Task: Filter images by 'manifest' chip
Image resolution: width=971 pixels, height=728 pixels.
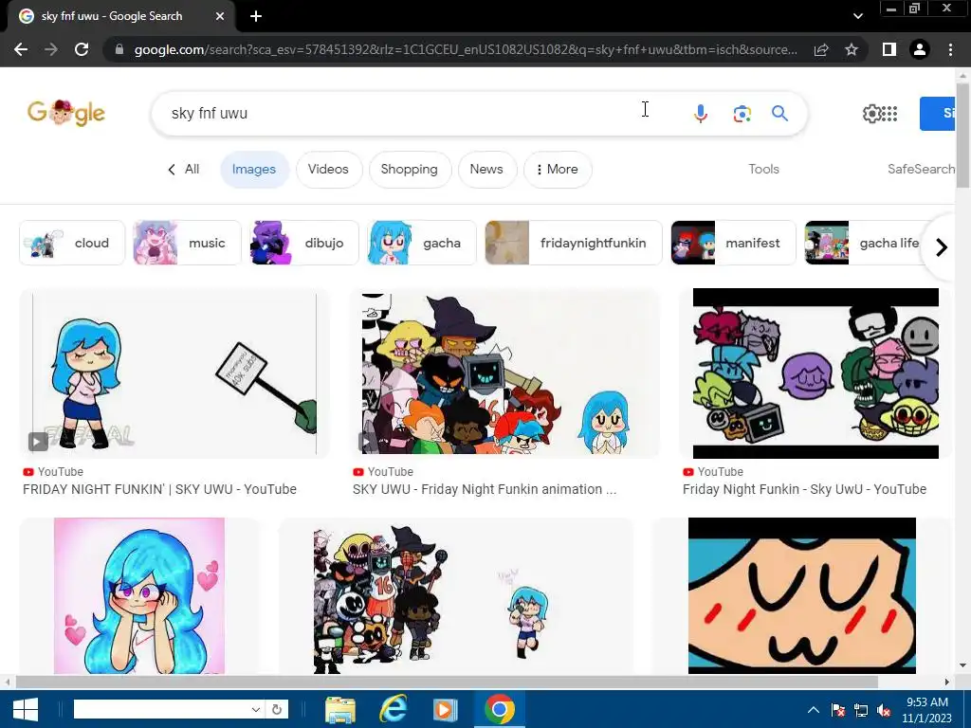Action: coord(733,243)
